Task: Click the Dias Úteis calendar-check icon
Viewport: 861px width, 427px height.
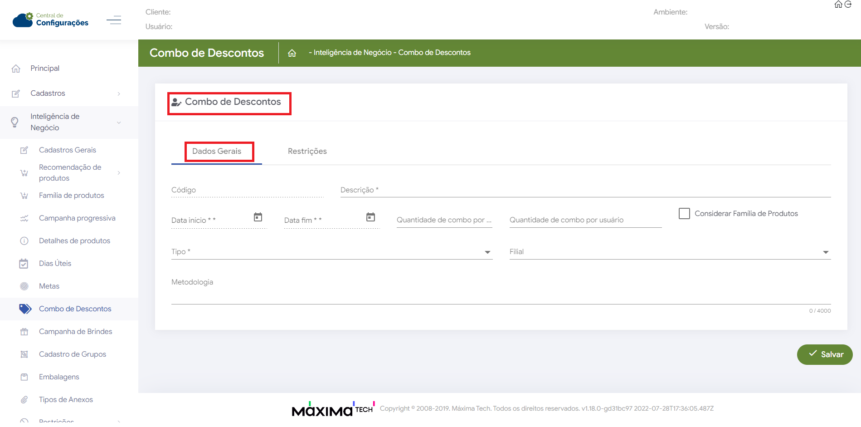Action: click(x=24, y=264)
